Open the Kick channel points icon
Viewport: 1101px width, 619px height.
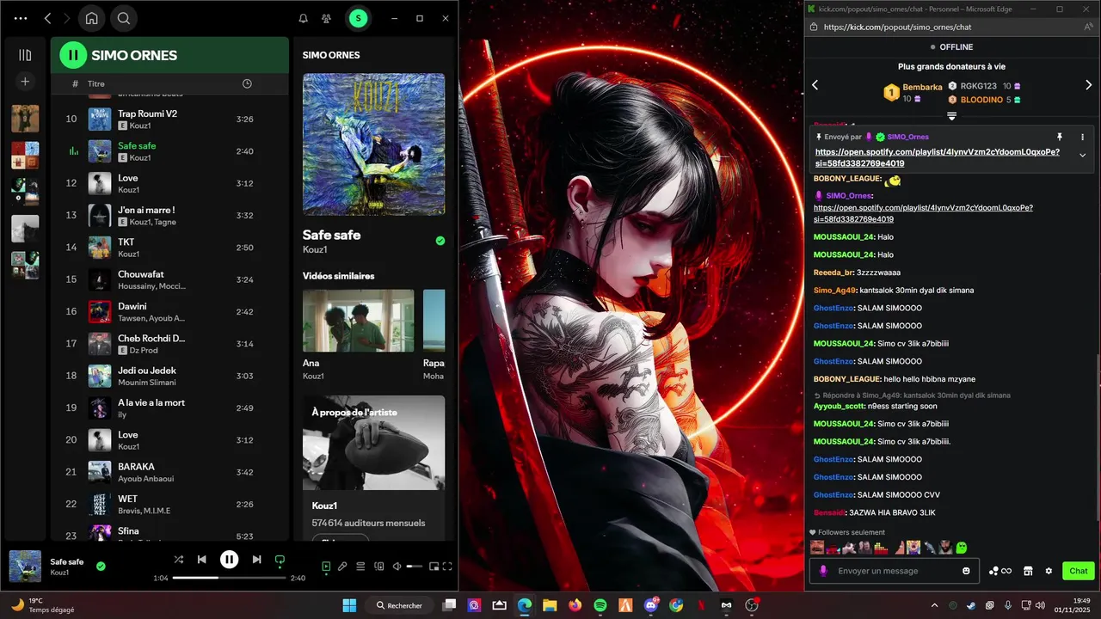(x=1000, y=571)
